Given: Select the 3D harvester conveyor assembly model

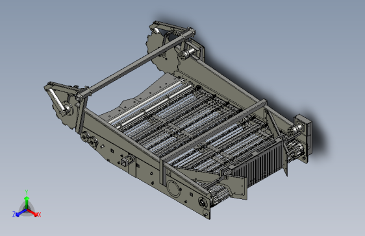Looking at the screenshot, I should (178, 120).
